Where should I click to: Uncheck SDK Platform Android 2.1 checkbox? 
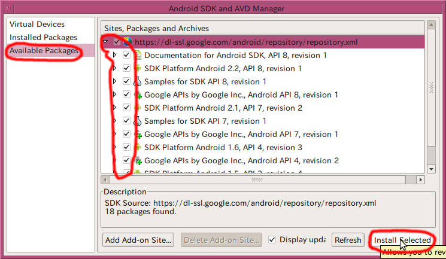(x=126, y=108)
